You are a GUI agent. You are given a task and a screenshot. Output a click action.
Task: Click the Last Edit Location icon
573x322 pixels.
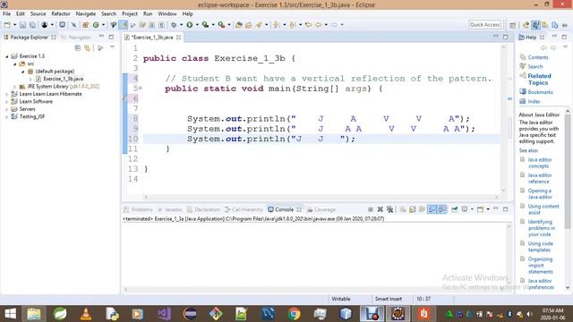click(309, 25)
